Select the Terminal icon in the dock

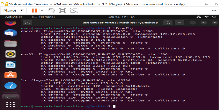point(10,97)
